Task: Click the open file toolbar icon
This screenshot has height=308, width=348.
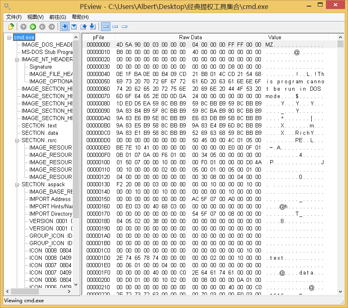Action: click(11, 27)
